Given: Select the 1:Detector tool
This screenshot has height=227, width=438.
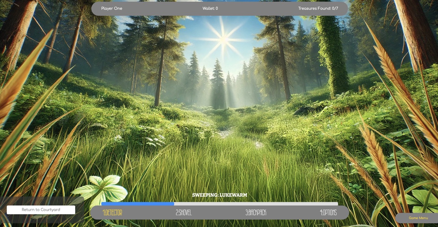Looking at the screenshot, I should coord(112,213).
